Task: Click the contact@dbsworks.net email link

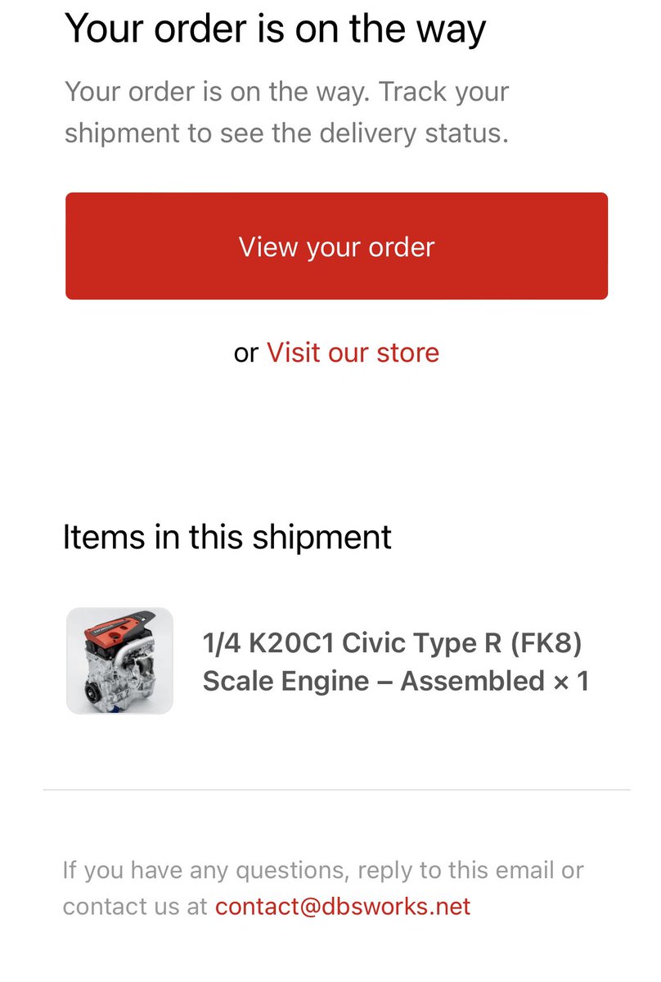Action: pyautogui.click(x=343, y=906)
